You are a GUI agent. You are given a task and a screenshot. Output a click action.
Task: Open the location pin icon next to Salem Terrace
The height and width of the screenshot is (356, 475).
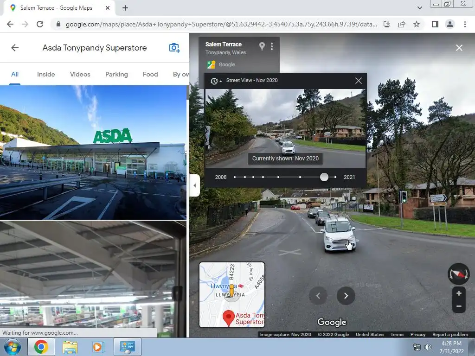262,46
